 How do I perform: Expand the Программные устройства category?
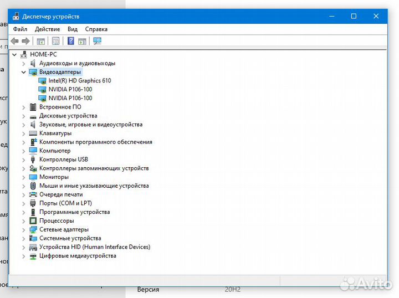click(x=24, y=212)
